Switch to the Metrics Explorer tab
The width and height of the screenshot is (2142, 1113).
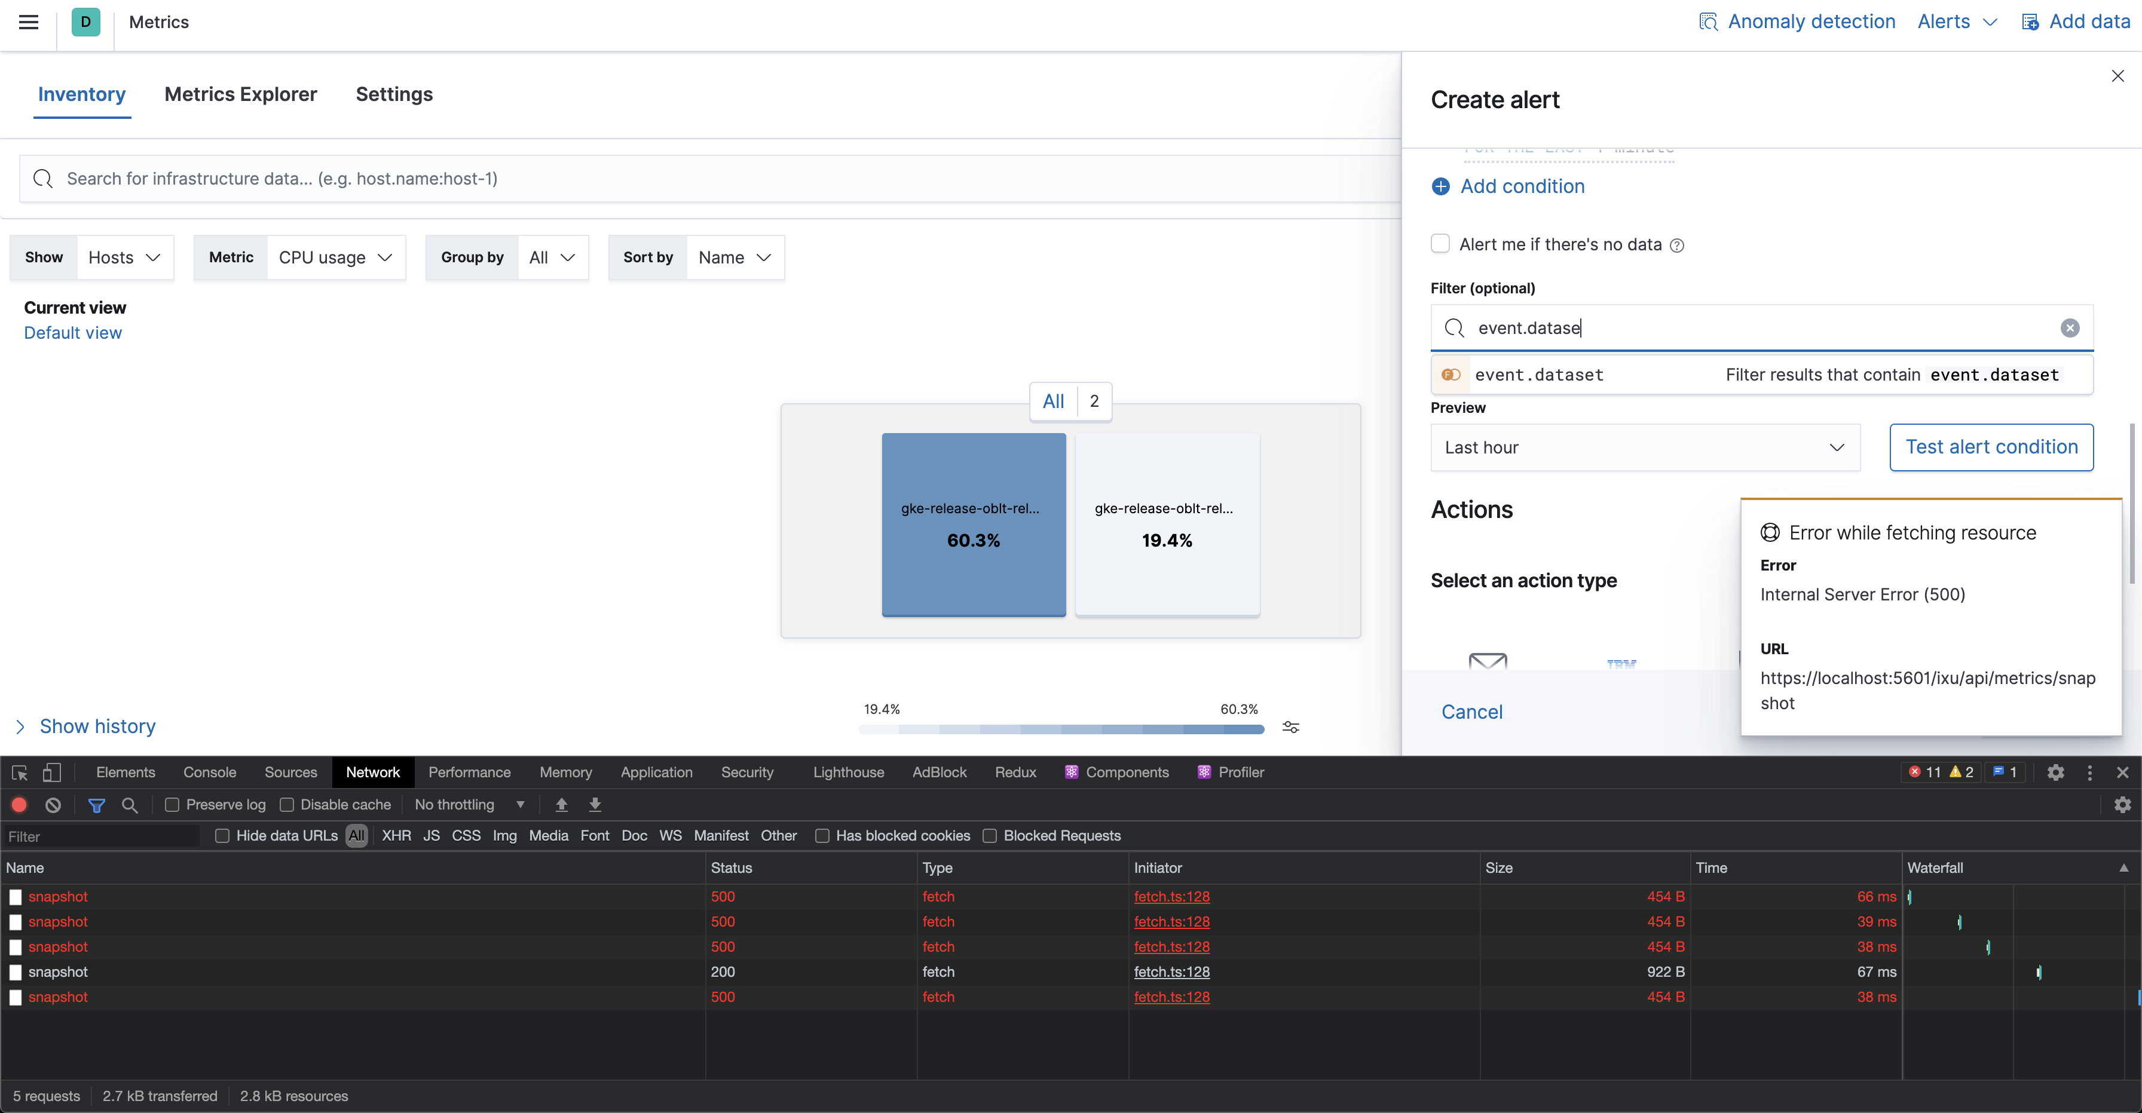(x=240, y=94)
